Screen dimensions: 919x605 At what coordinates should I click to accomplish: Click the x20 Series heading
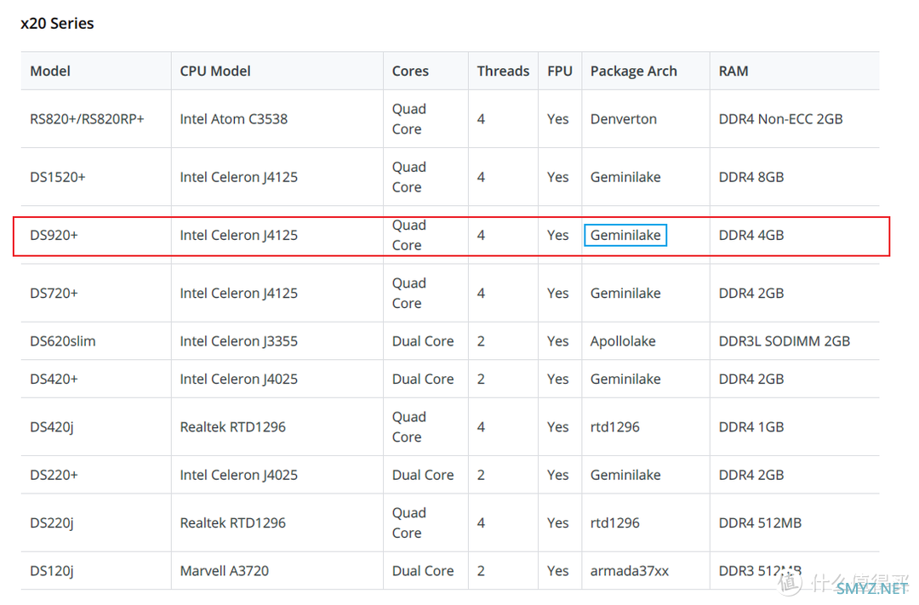coord(57,24)
